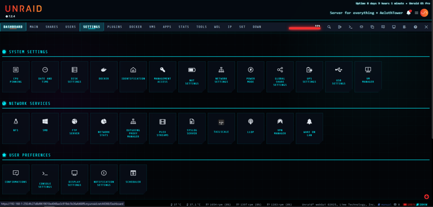Click the copy squares icon in navbar
Screen dimensions: 433x207
coord(372,27)
